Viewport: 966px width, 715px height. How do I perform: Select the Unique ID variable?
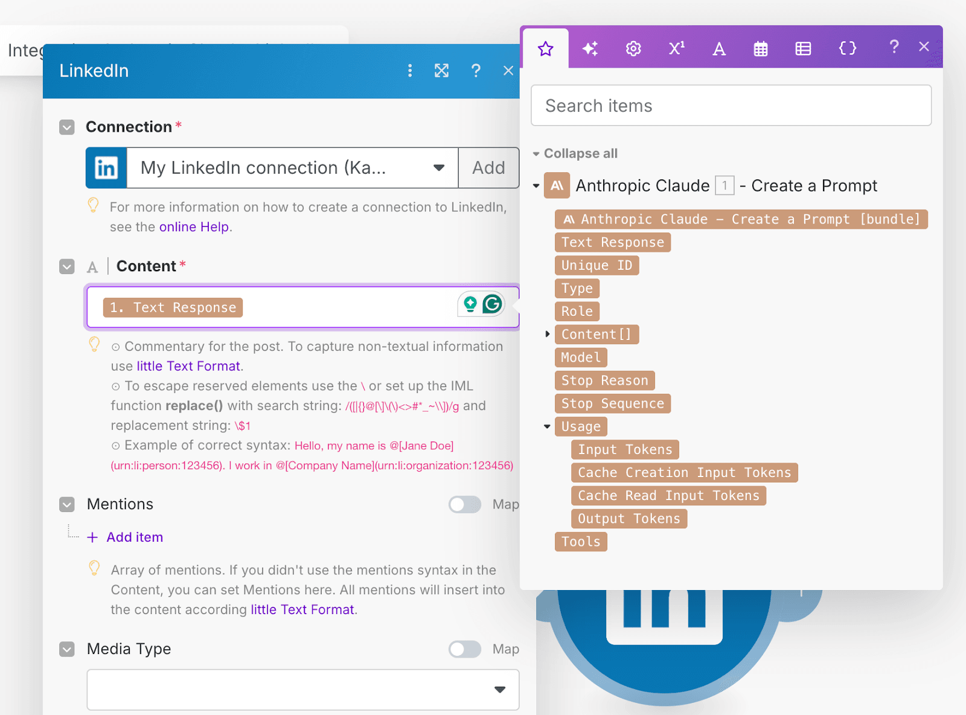click(597, 265)
